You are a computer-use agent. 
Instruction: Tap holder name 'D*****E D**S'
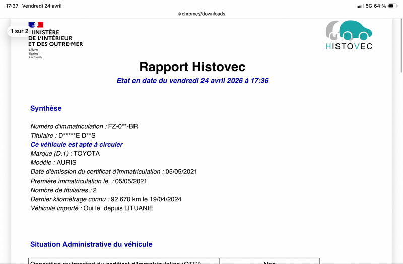(77, 135)
